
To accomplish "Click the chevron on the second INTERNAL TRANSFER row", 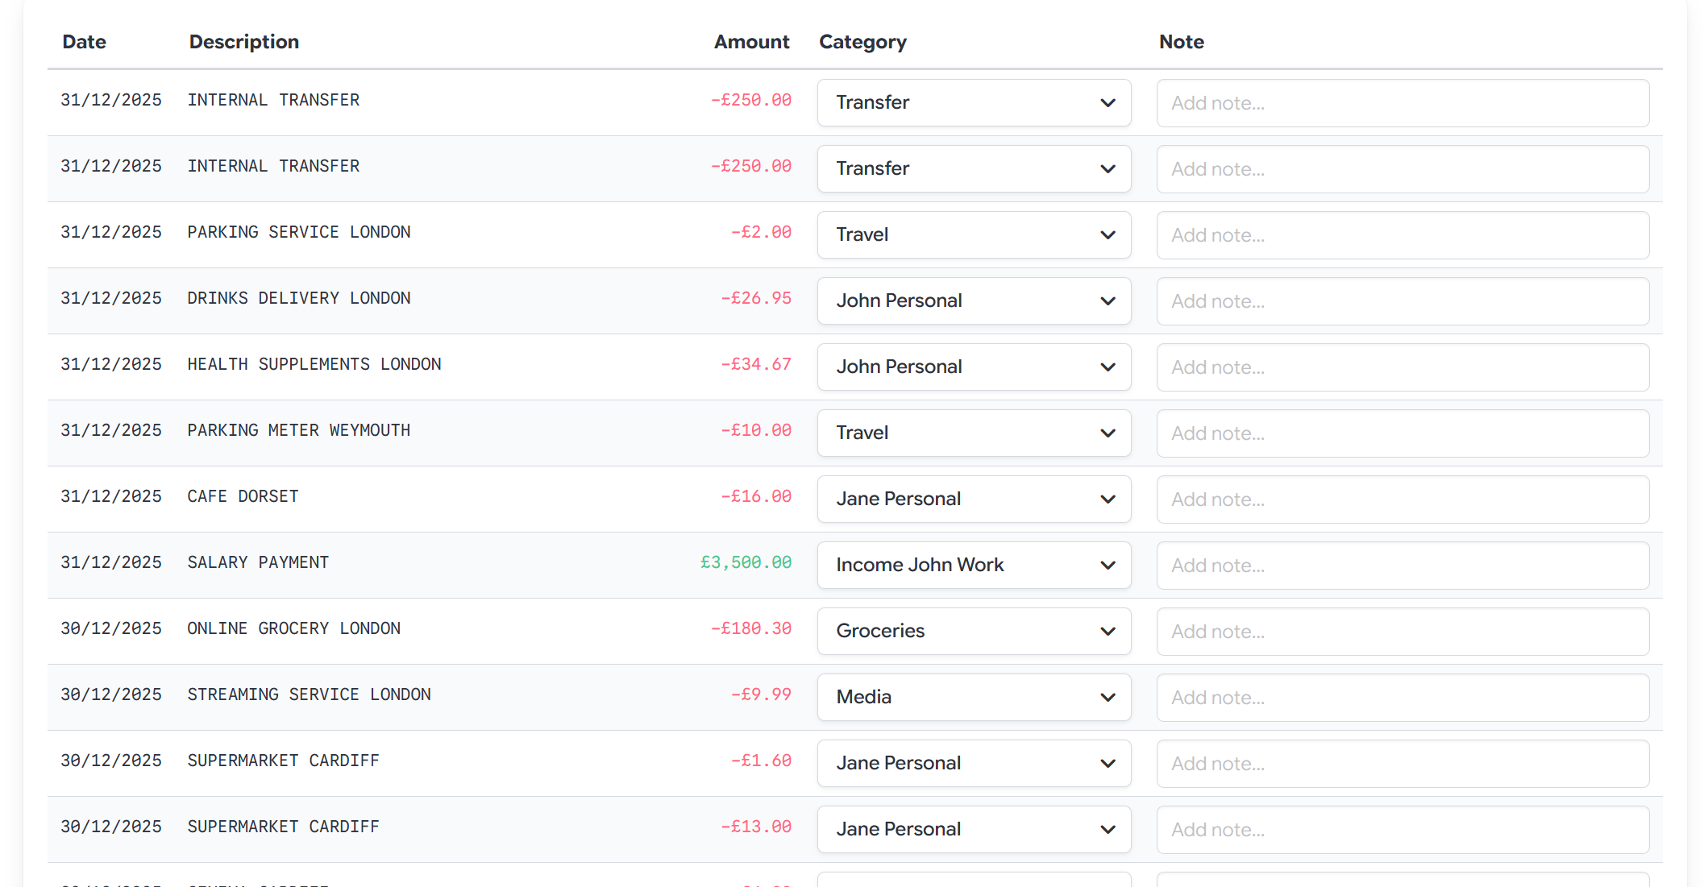I will (x=1107, y=168).
